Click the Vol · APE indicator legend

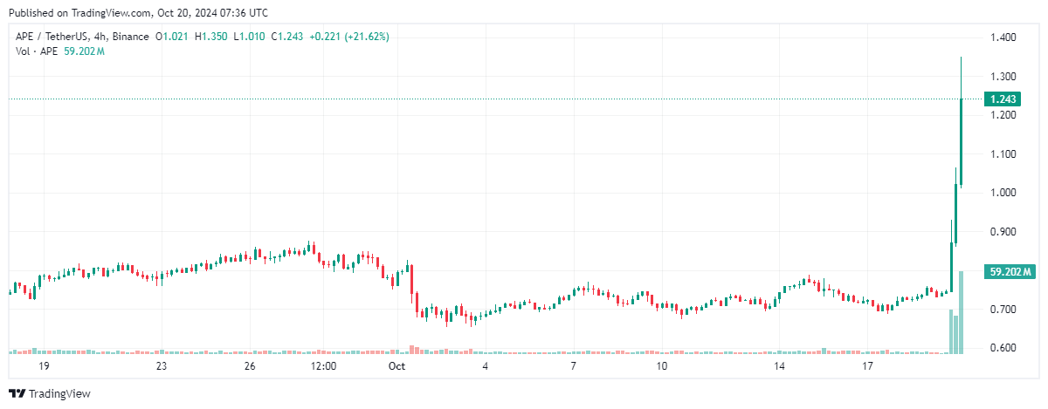37,52
